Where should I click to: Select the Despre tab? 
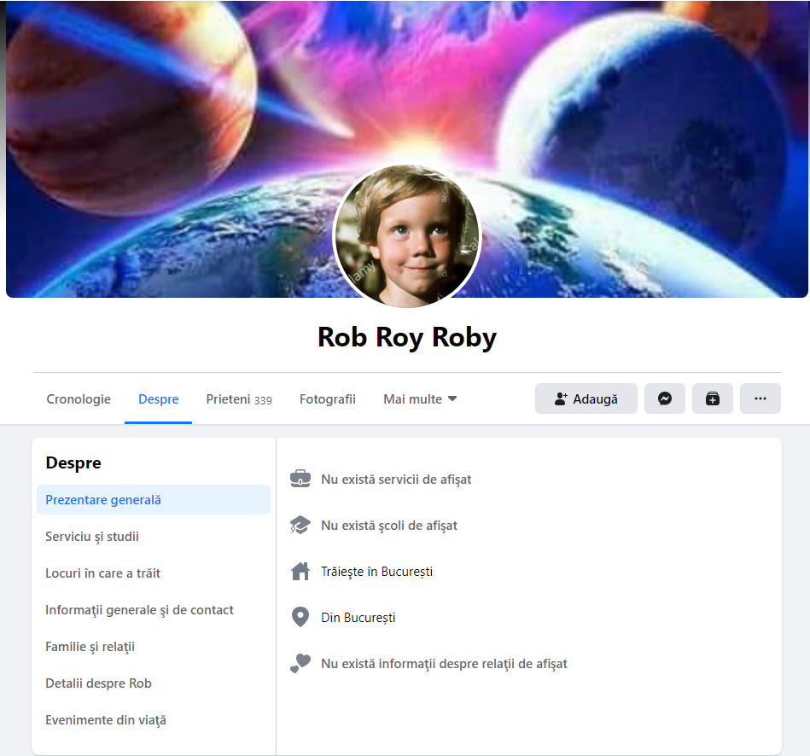click(x=158, y=399)
